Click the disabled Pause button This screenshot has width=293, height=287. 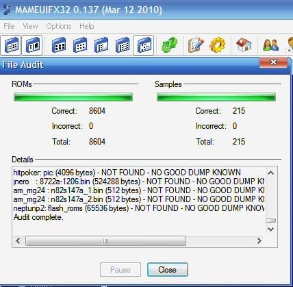tap(120, 270)
